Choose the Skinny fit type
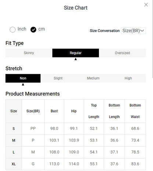The height and width of the screenshot is (171, 153). (29, 53)
